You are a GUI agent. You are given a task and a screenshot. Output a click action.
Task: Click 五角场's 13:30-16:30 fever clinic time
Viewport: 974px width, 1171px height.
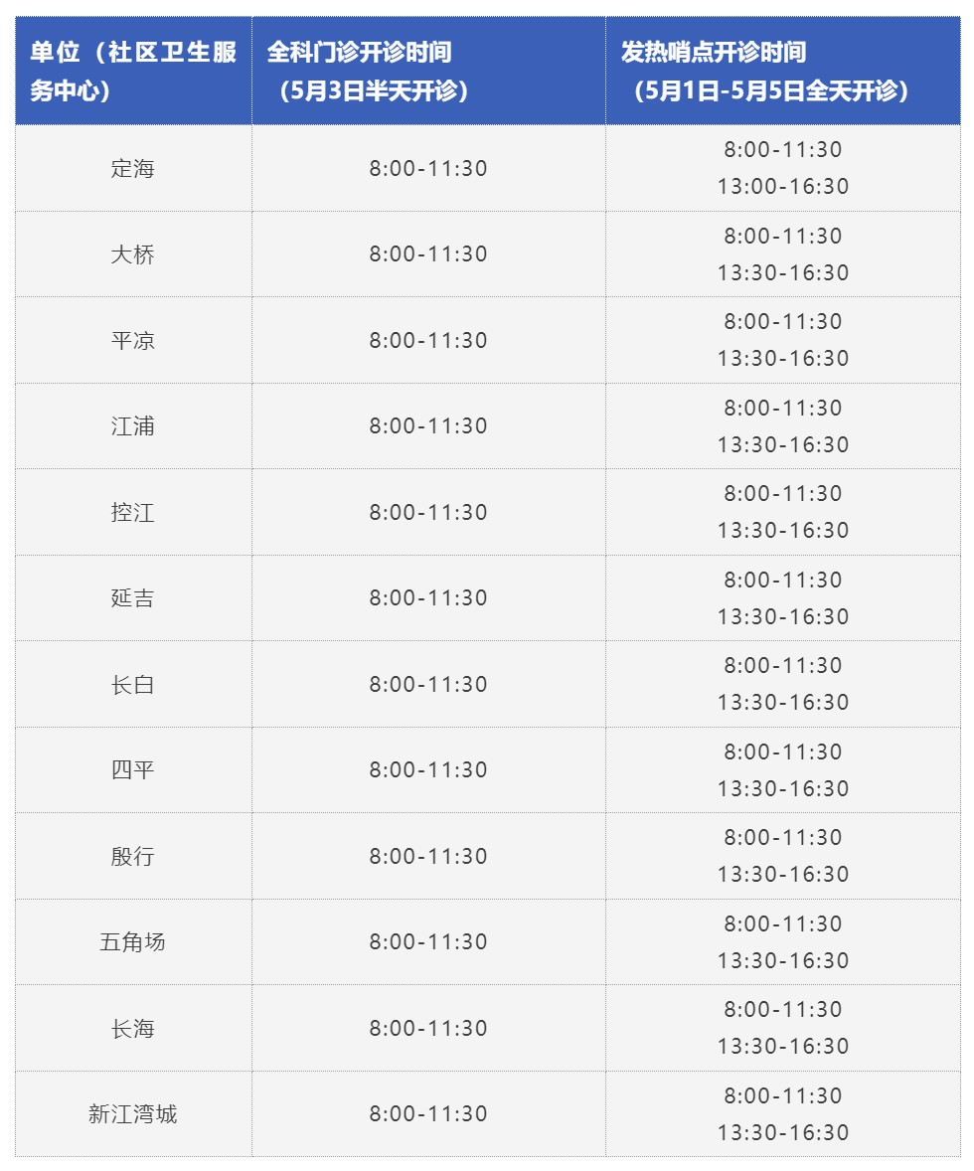pos(783,961)
